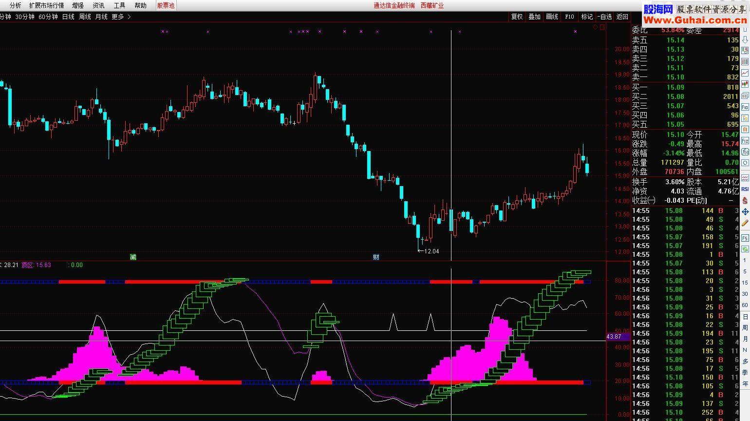Click the circle-in-box sidebar icon
The width and height of the screenshot is (750, 421).
point(745,163)
